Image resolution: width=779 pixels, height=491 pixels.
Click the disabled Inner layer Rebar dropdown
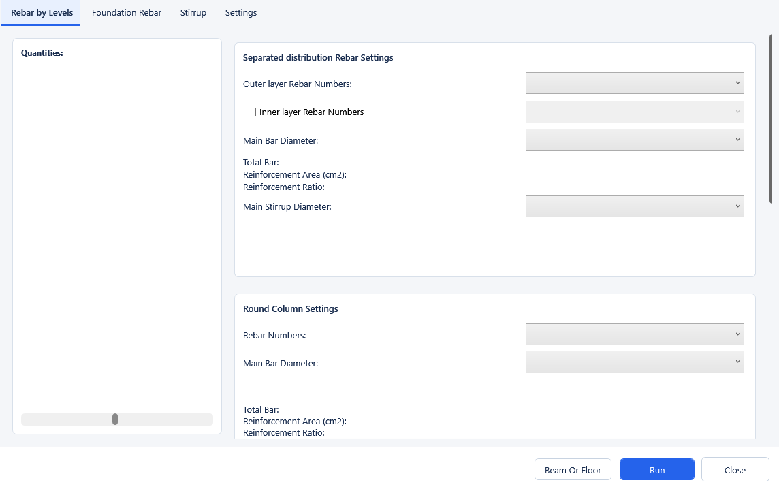pyautogui.click(x=635, y=112)
